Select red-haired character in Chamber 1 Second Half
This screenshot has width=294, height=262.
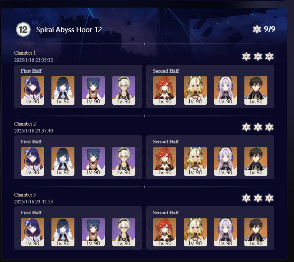165,90
